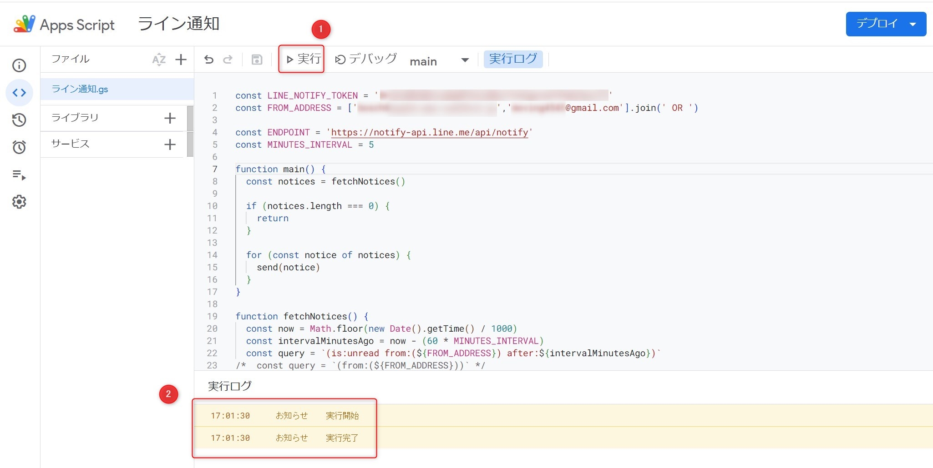Add a new file with plus icon
The height and width of the screenshot is (468, 933).
pyautogui.click(x=181, y=60)
